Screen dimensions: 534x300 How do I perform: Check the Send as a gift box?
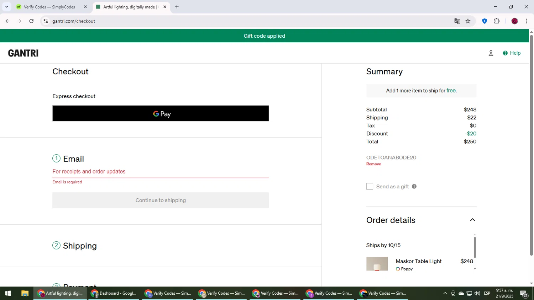[370, 187]
